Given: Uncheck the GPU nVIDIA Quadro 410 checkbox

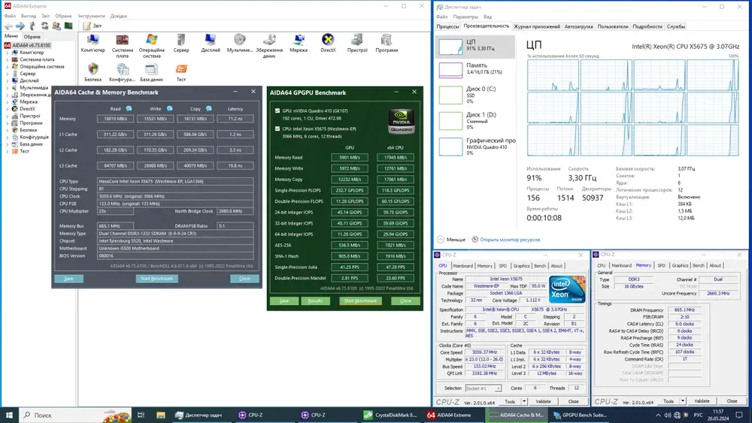Looking at the screenshot, I should 277,110.
